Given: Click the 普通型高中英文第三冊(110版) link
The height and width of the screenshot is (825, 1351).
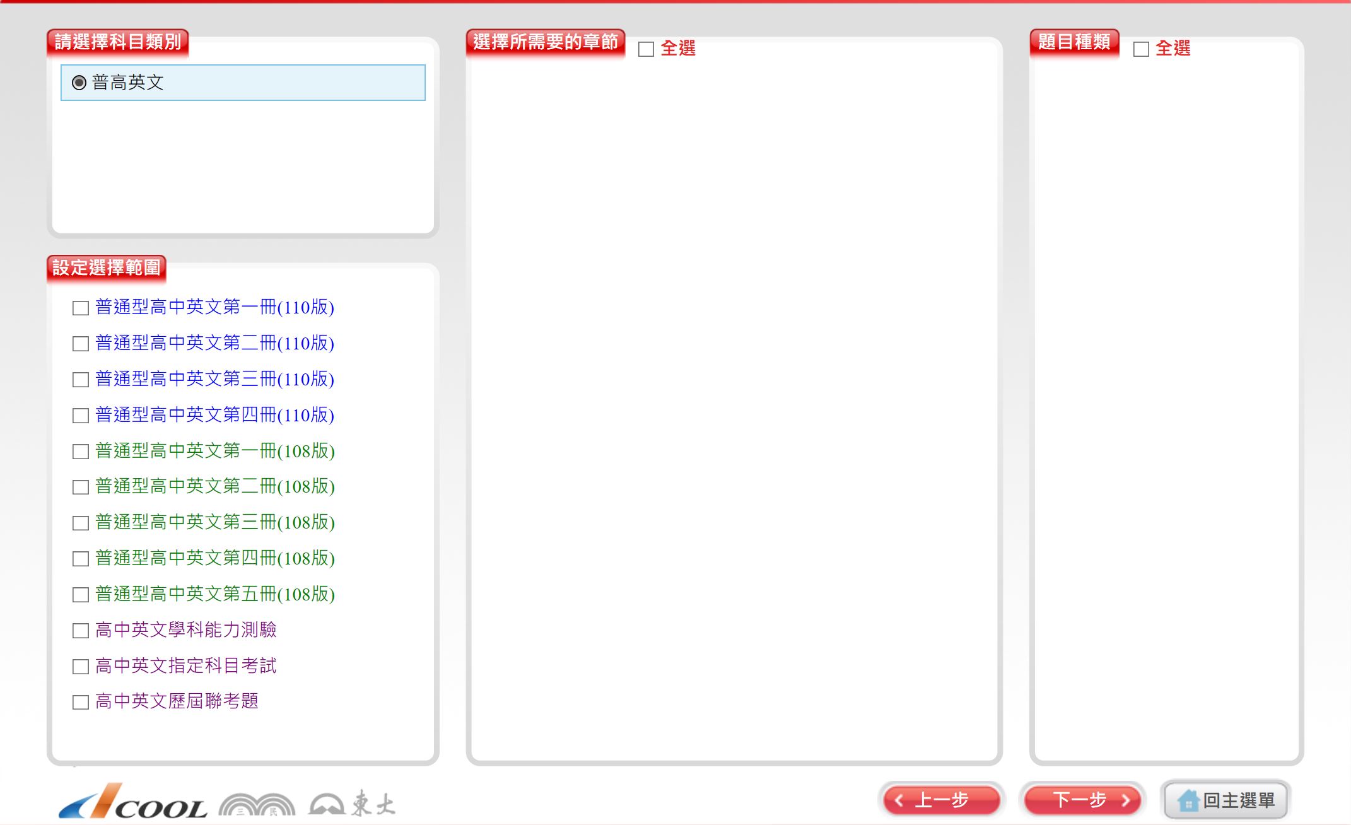Looking at the screenshot, I should pos(214,379).
